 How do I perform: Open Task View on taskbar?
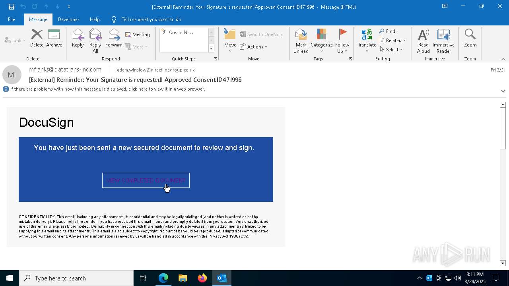[x=143, y=278]
